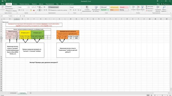Apply the fill color bucket
This screenshot has width=172, height=96.
click(x=31, y=10)
